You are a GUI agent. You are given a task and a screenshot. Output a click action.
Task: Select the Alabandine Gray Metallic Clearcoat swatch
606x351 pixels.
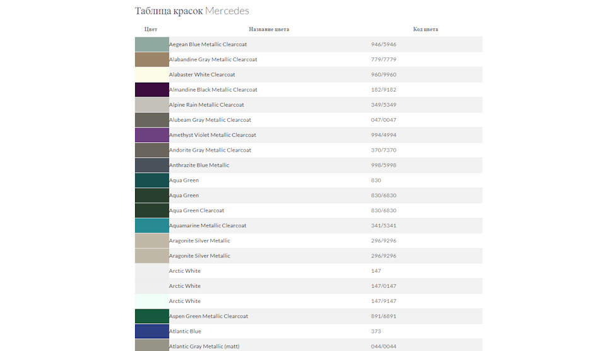click(x=152, y=59)
